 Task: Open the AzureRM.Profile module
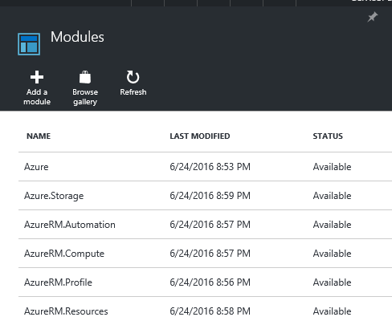coord(58,282)
